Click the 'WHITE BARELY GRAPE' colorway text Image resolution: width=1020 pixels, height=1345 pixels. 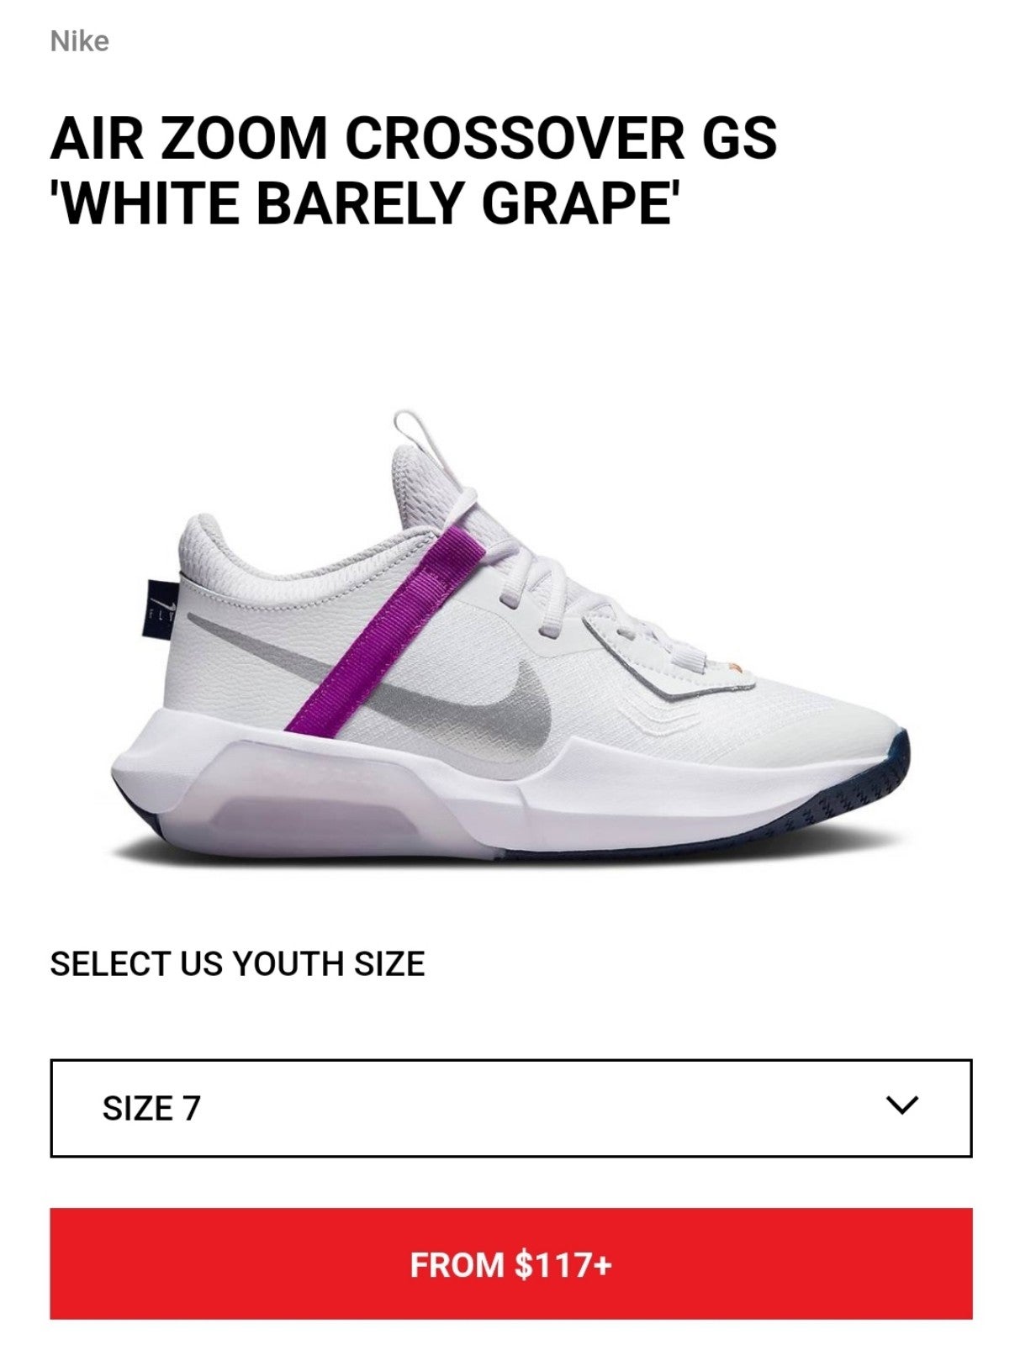point(364,203)
